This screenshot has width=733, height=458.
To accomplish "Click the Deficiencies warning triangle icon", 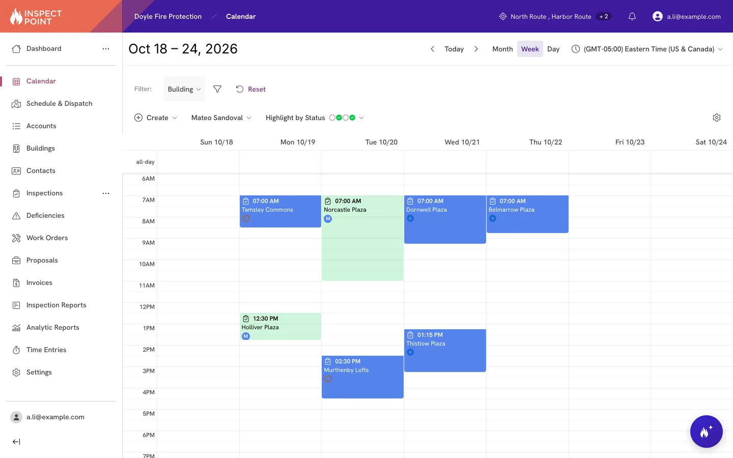I will 16,216.
